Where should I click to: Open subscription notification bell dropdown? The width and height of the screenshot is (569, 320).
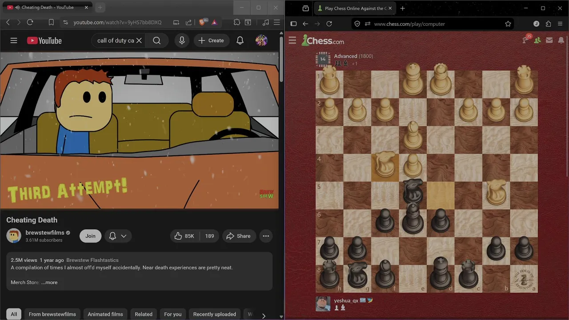click(x=118, y=236)
